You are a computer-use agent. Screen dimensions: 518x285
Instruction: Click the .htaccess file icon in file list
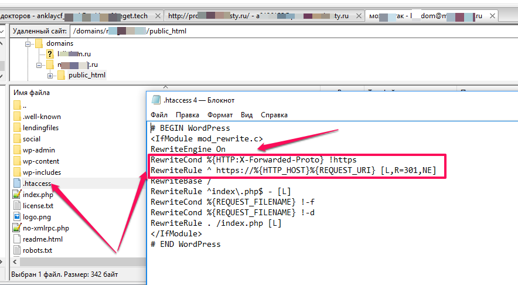(16, 184)
